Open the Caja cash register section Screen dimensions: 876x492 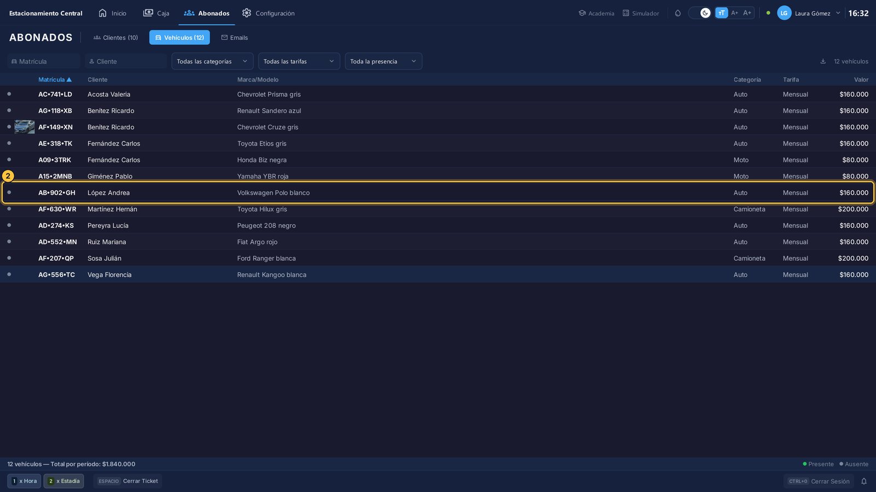156,13
